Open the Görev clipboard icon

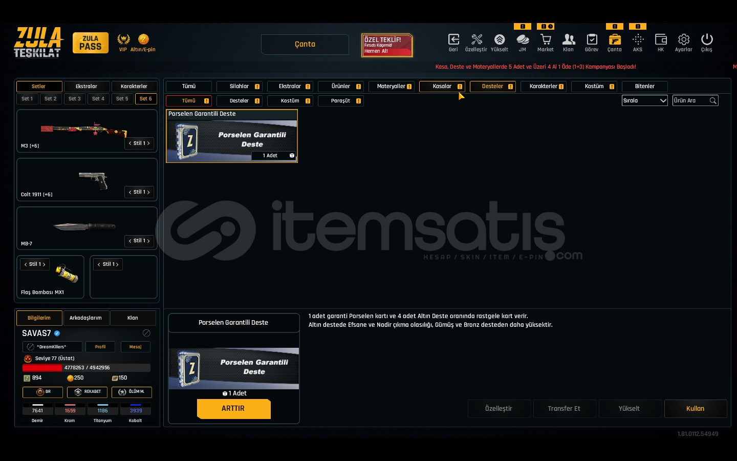[592, 39]
